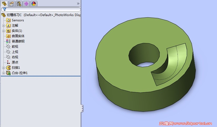Select the 普通碳钢 material label
This screenshot has height=127, width=217.
[x=18, y=41]
